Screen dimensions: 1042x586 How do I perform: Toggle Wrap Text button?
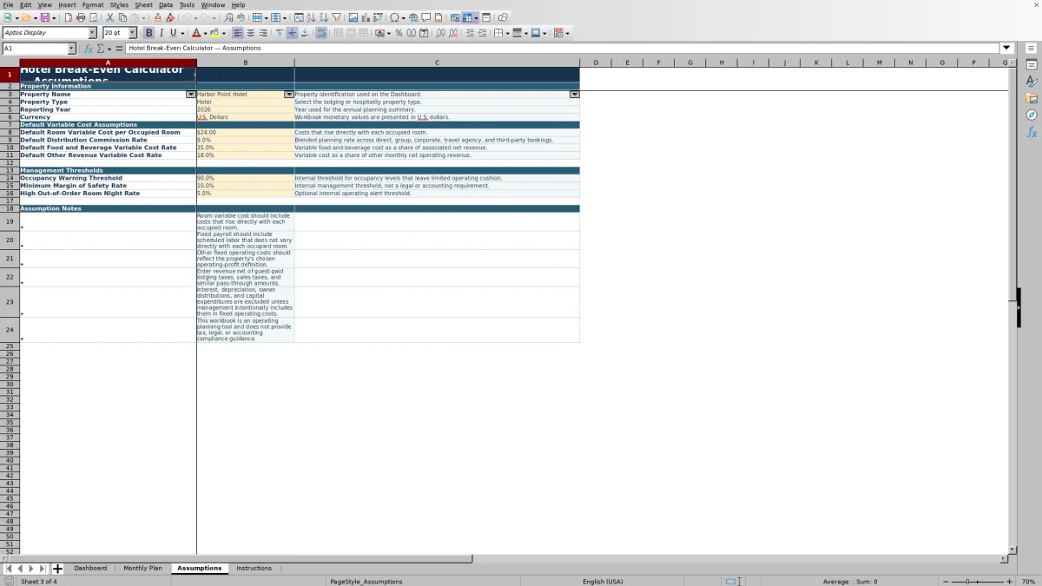tap(321, 33)
